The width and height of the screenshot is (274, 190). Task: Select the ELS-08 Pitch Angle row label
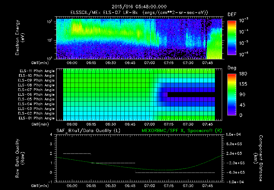click(36, 85)
